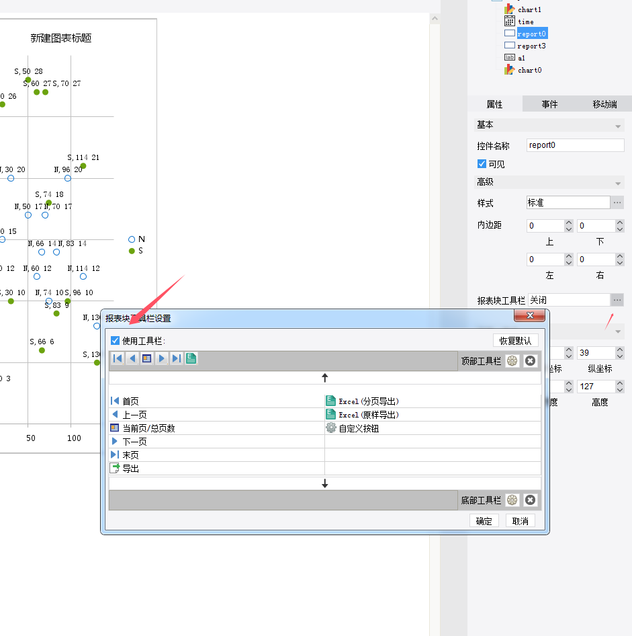Select 首页 in the available buttons list
The width and height of the screenshot is (632, 636).
(217, 401)
